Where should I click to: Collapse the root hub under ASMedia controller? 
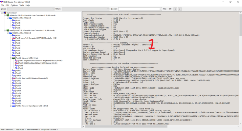8,18
